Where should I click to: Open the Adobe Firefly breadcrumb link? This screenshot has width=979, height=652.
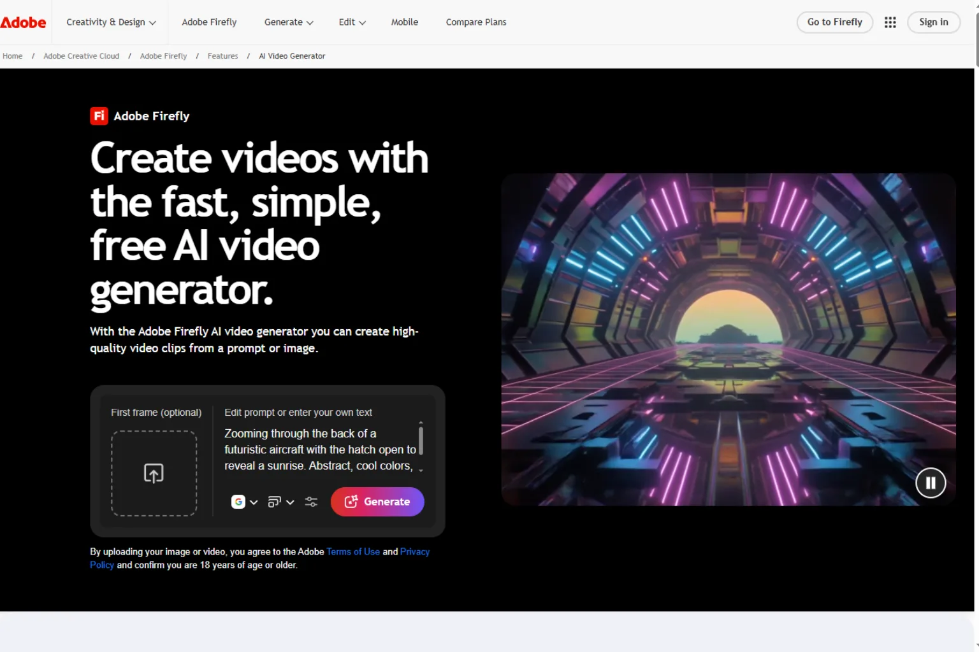(x=164, y=56)
